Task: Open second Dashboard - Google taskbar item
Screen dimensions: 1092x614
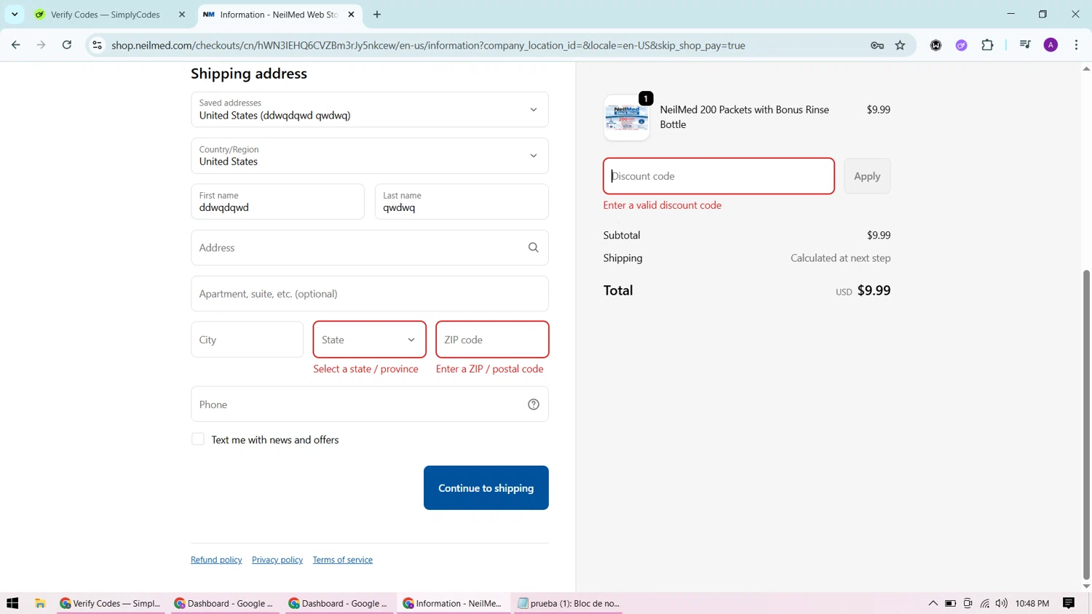Action: point(339,603)
